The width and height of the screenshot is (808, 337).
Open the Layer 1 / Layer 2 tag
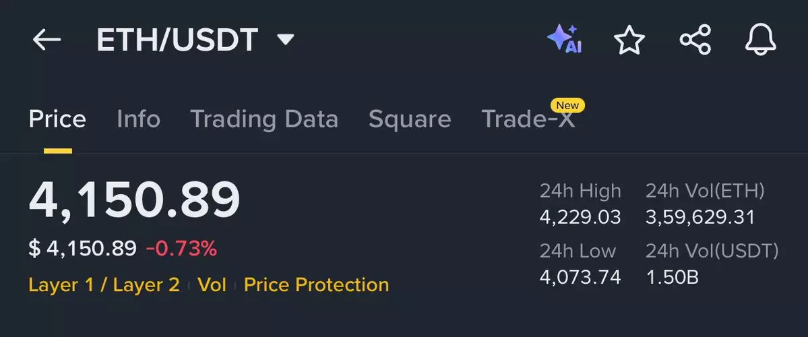104,284
